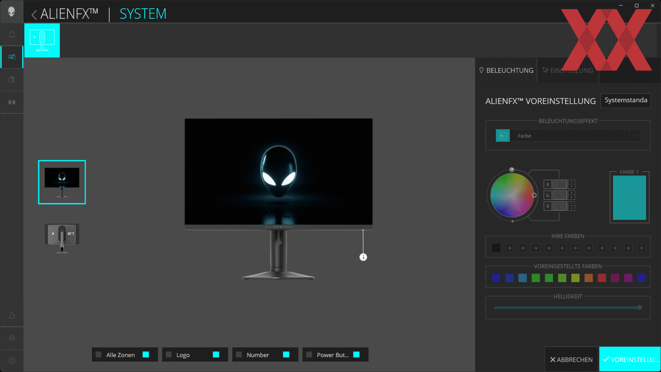This screenshot has height=372, width=661.
Task: Check the Power Button zone checkbox
Action: click(309, 354)
